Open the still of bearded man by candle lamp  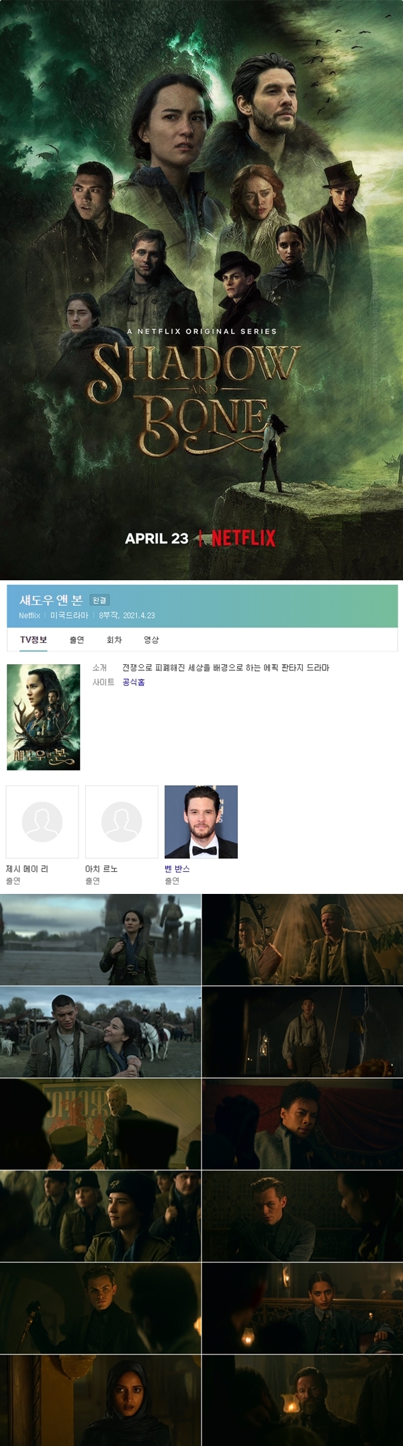pos(302,1400)
